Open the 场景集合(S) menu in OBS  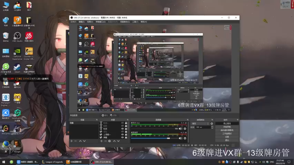125,22
